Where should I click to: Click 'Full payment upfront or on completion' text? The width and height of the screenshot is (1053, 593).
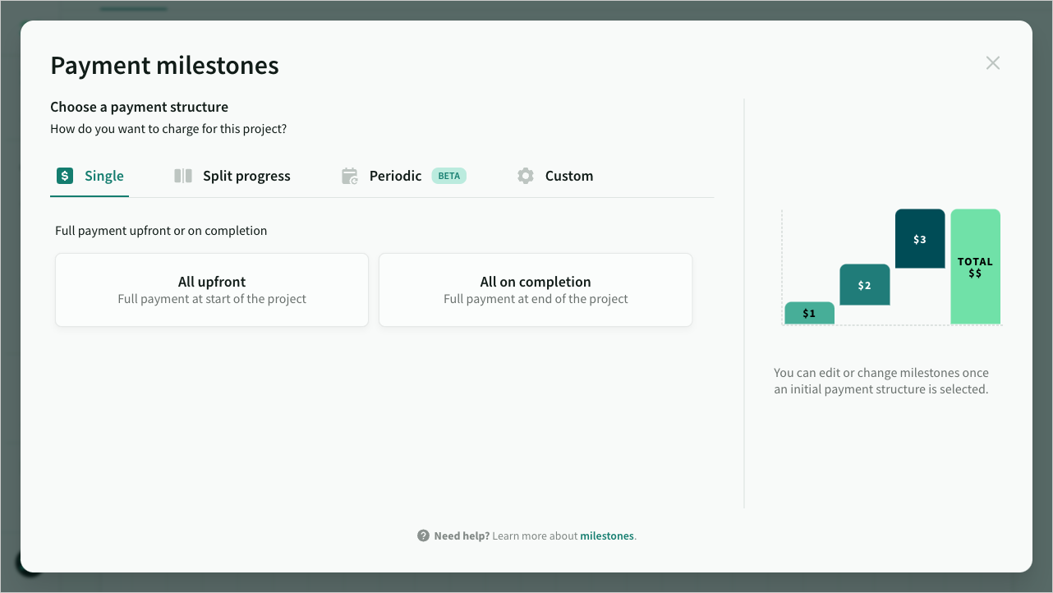pos(161,231)
